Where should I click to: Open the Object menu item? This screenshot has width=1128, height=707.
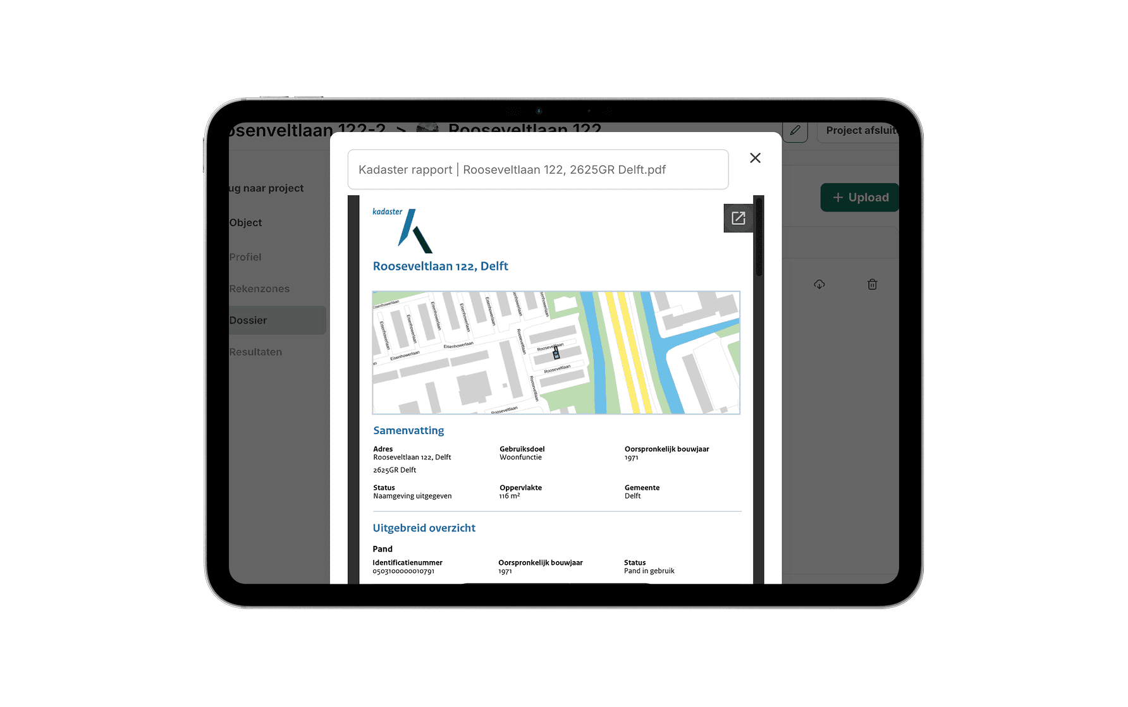tap(245, 222)
